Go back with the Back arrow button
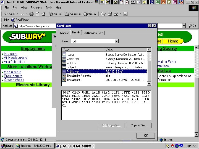199x149 pixels. click(x=9, y=14)
